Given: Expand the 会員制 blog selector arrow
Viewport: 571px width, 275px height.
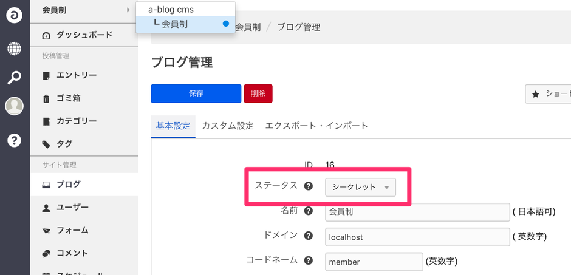Looking at the screenshot, I should [128, 10].
